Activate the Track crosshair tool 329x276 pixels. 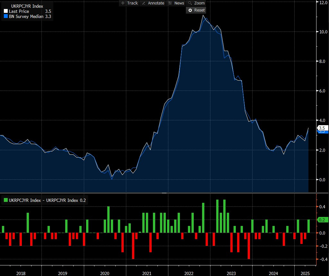129,3
